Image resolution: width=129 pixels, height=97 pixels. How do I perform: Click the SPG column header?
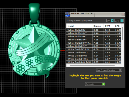click(117, 26)
